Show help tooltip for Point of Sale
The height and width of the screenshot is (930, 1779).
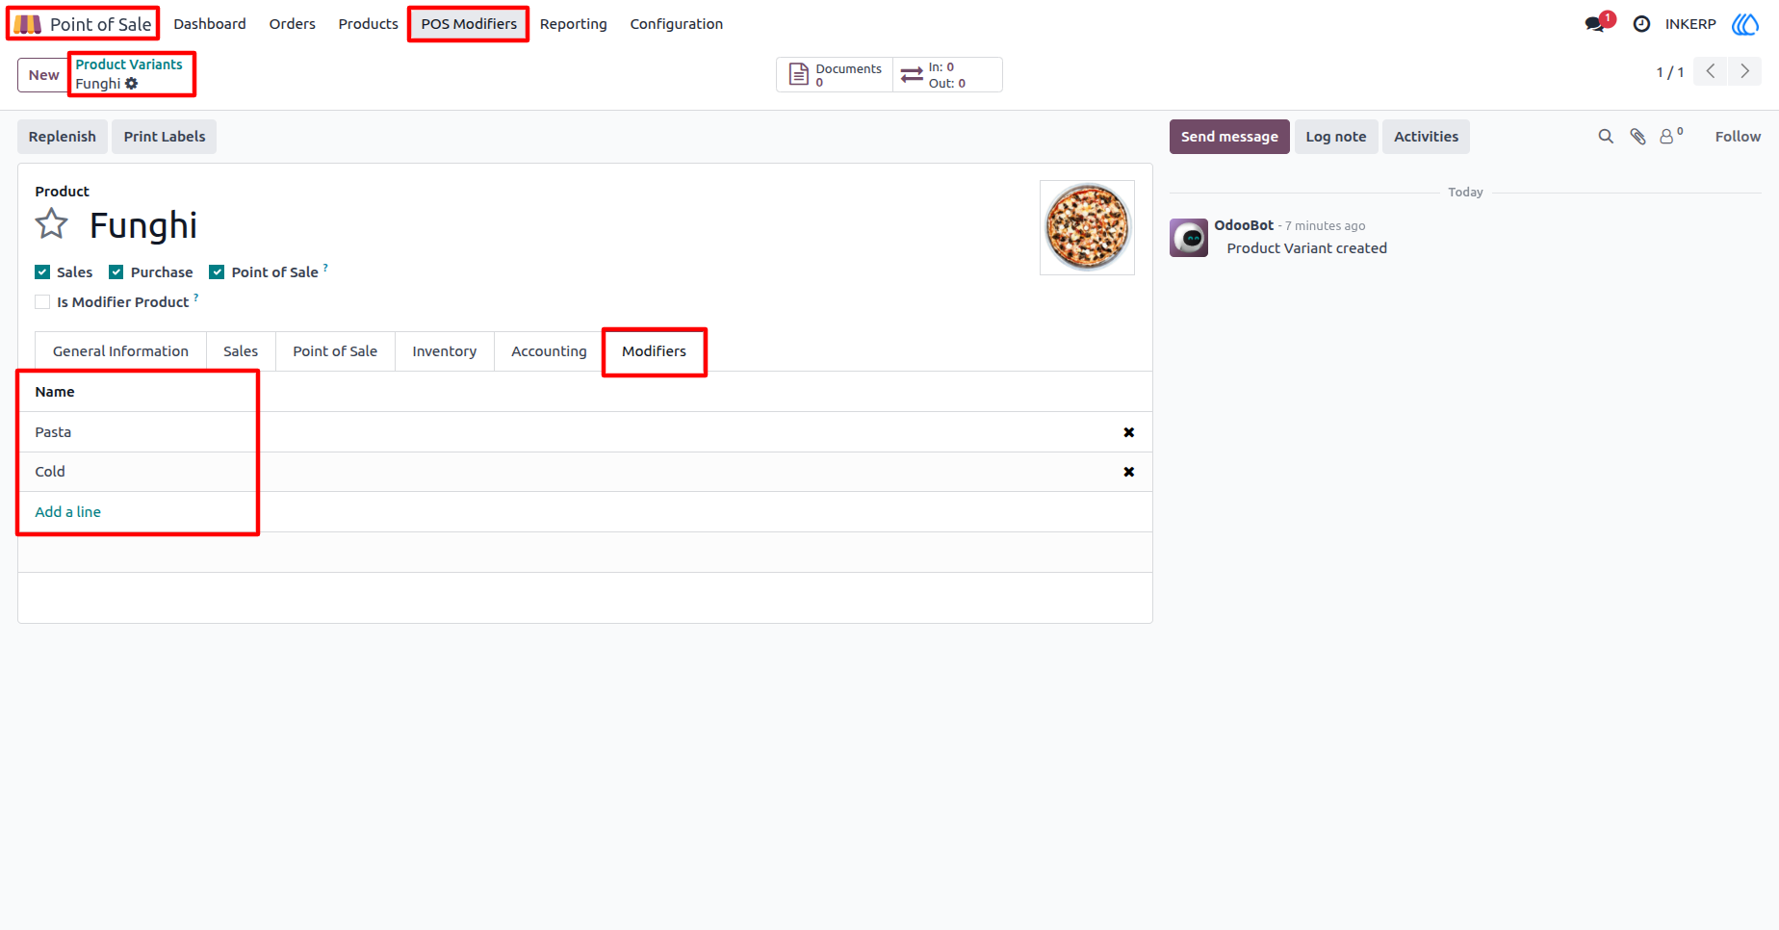[x=325, y=267]
